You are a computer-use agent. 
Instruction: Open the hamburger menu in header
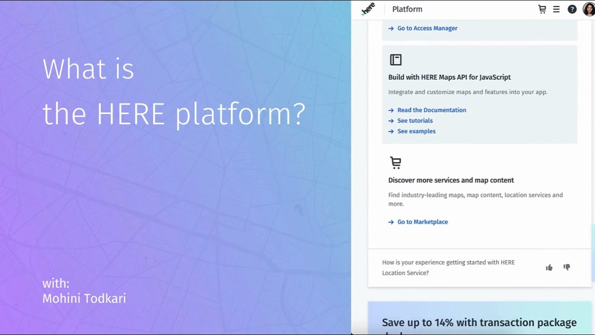(x=556, y=9)
